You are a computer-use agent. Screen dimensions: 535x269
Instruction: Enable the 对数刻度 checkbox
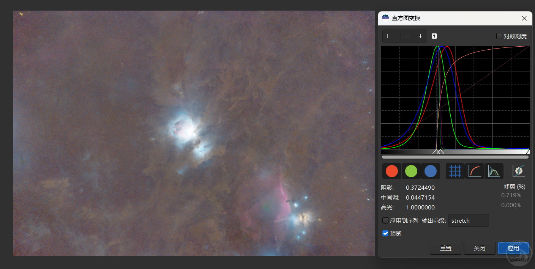[499, 36]
